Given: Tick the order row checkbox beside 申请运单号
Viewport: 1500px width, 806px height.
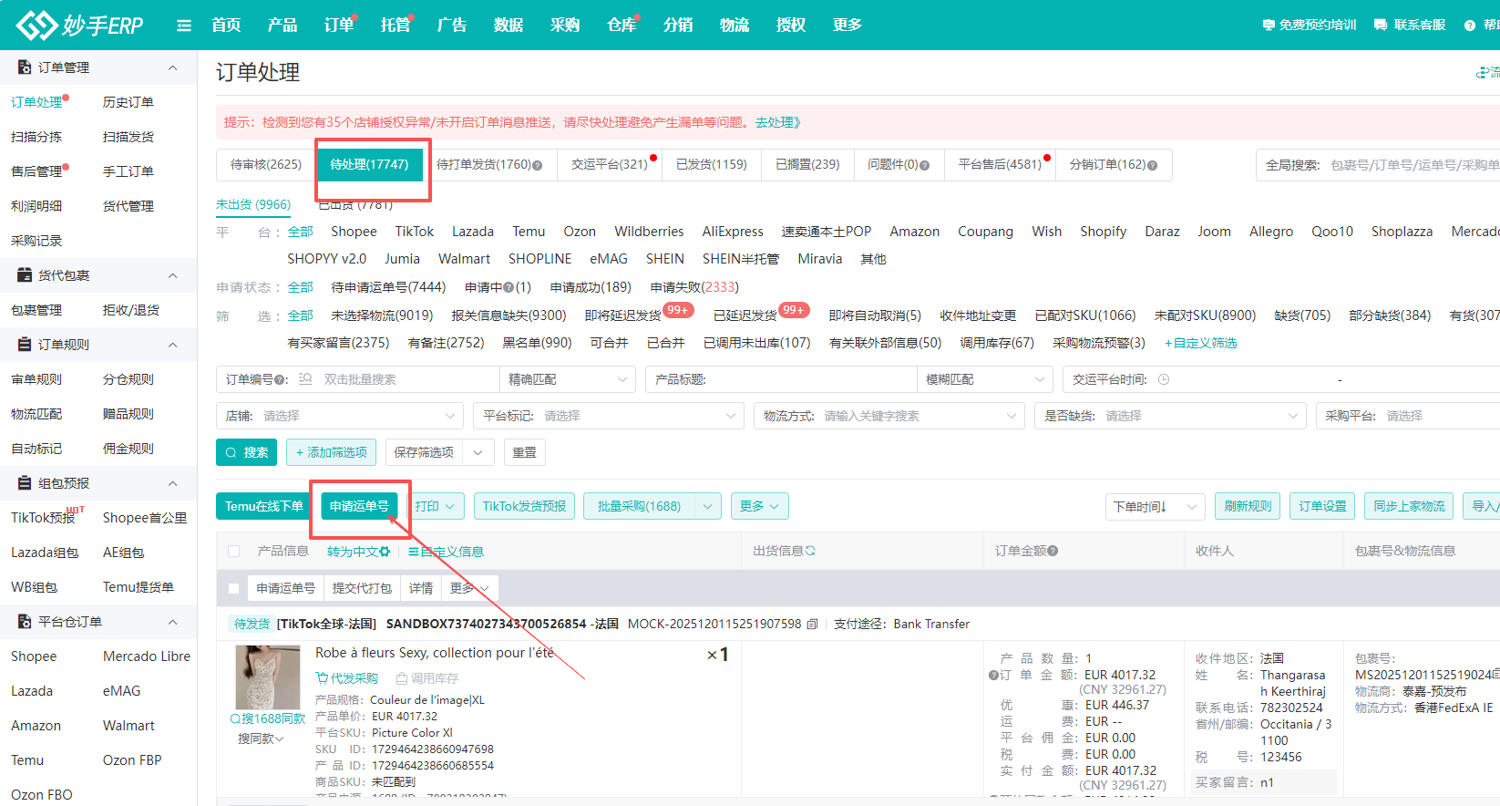Looking at the screenshot, I should (x=234, y=588).
